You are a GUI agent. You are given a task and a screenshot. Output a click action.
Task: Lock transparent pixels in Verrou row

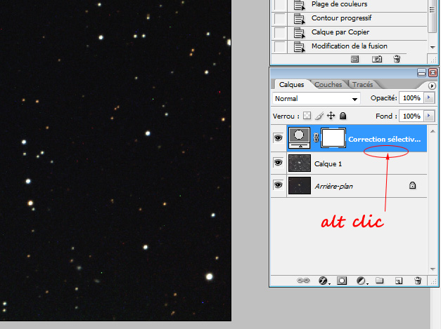(307, 116)
